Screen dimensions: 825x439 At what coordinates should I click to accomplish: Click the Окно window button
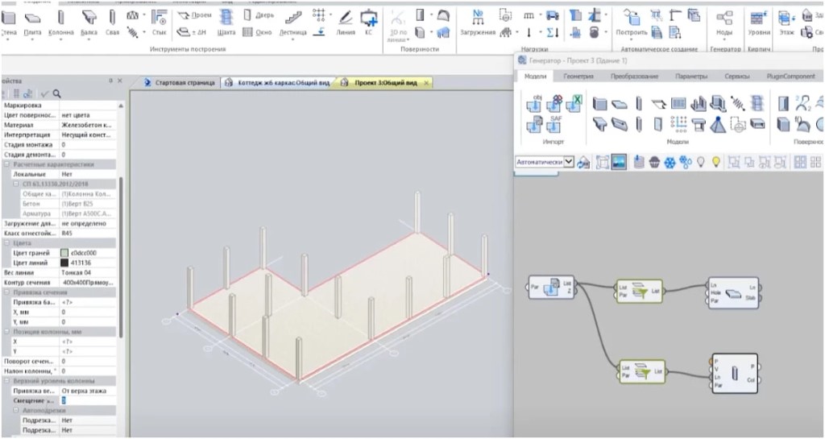pyautogui.click(x=257, y=32)
